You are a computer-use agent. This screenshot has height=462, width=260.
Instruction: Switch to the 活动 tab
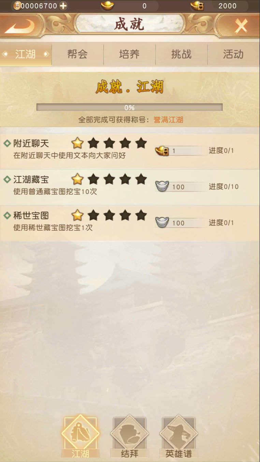coord(233,54)
